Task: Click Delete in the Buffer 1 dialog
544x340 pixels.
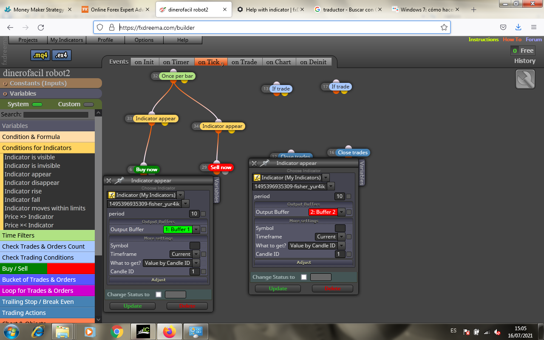Action: 187,306
